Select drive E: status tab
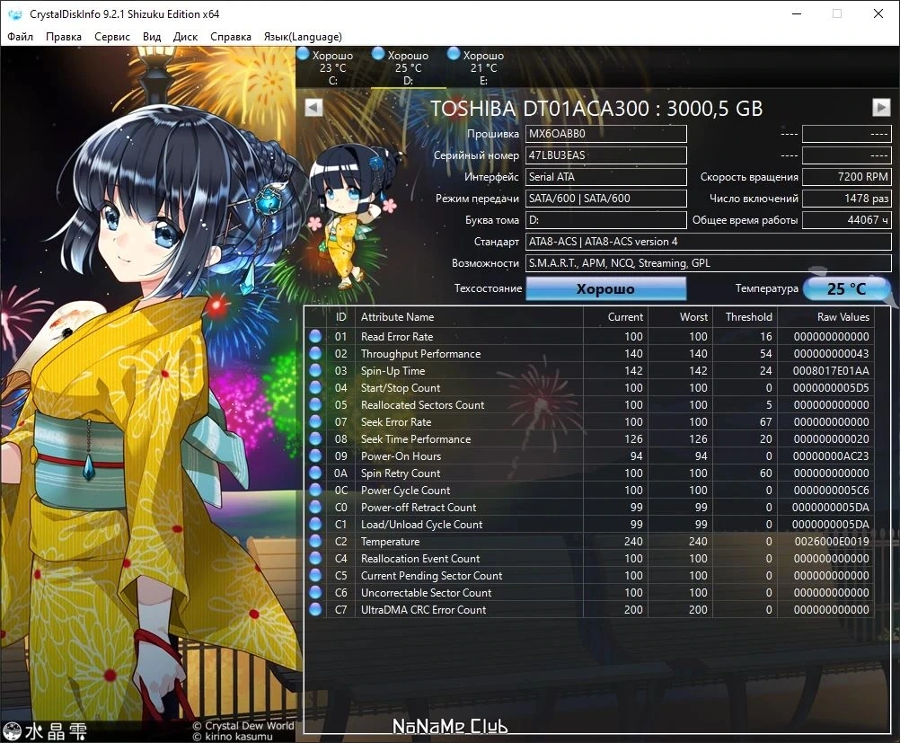Viewport: 900px width, 743px height. point(483,67)
